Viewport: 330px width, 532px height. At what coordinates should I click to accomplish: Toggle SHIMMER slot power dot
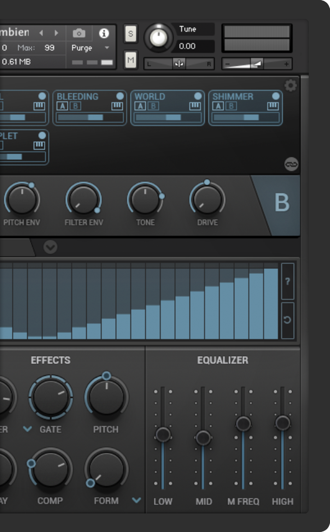click(x=276, y=96)
